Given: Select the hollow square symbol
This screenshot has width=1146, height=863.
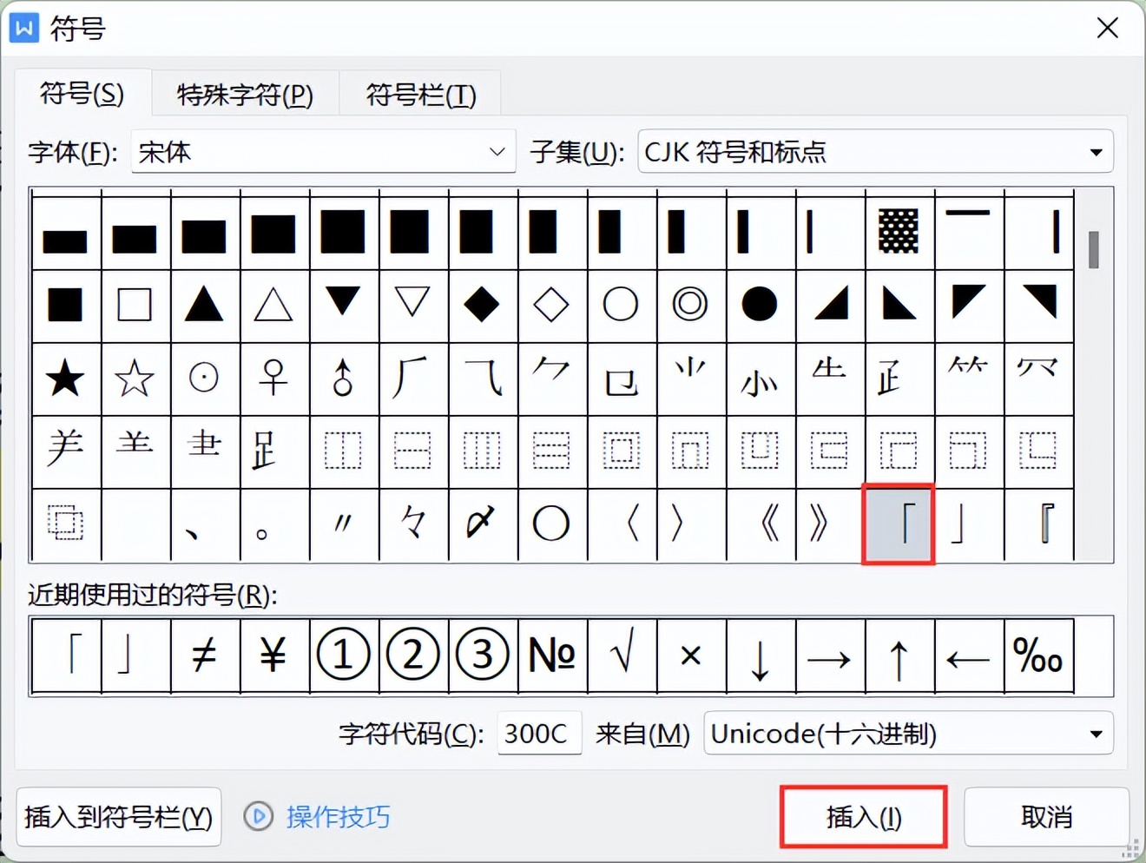Looking at the screenshot, I should click(135, 305).
